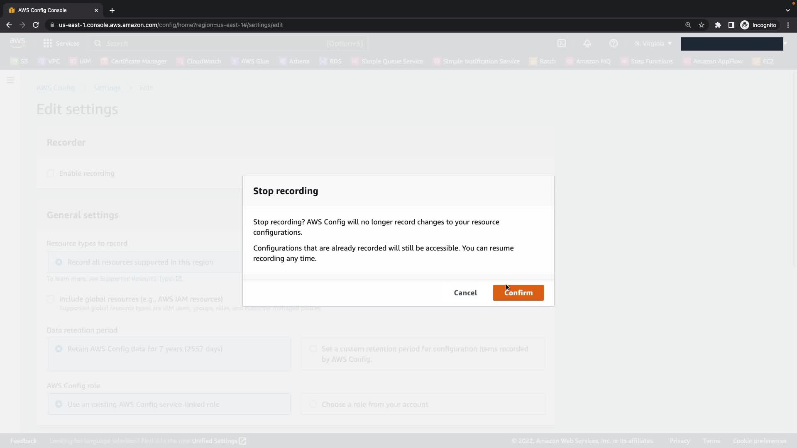Check Include global resources option
The image size is (797, 448).
[x=51, y=299]
